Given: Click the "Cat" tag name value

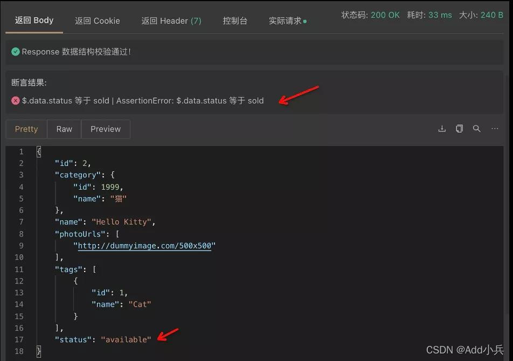Looking at the screenshot, I should [140, 304].
